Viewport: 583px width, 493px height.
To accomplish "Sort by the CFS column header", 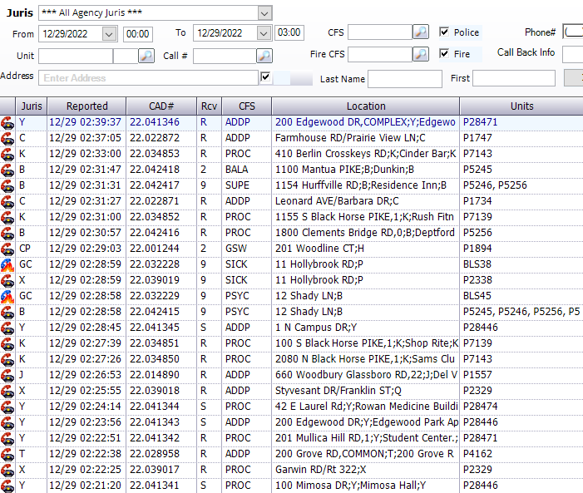I will pos(247,106).
